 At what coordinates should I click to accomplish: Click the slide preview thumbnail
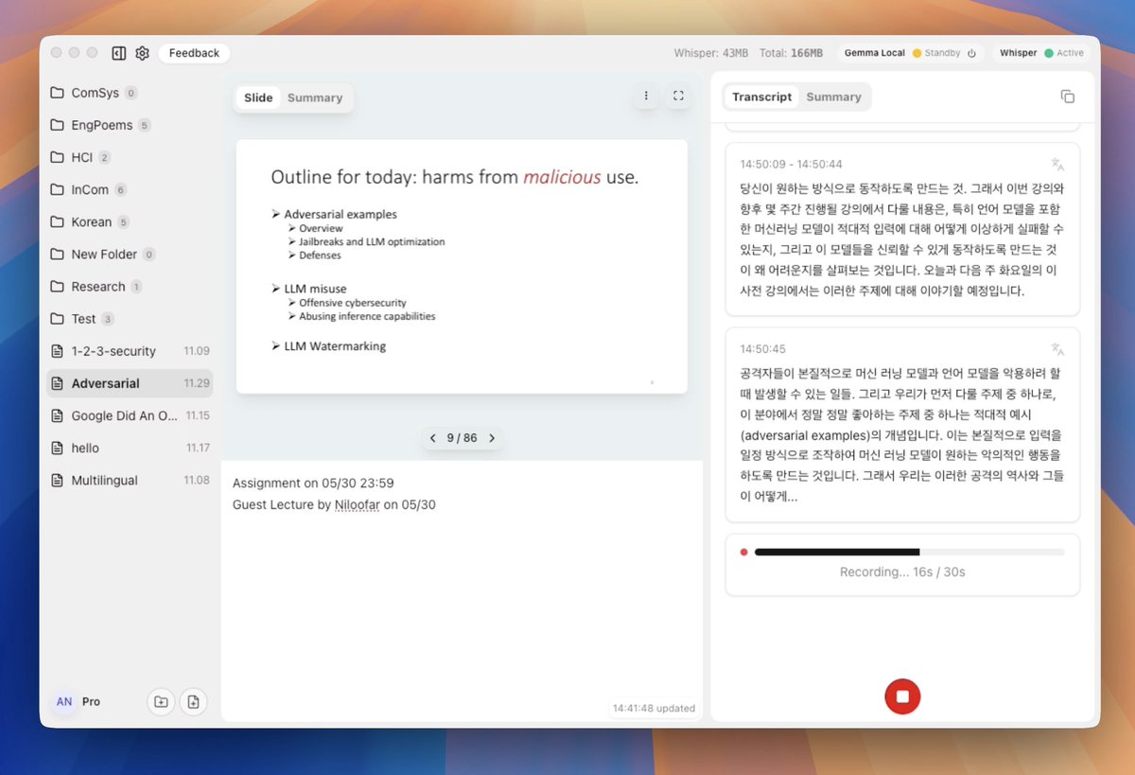tap(462, 267)
